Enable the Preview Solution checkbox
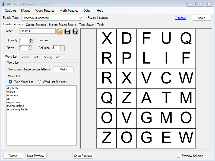 coord(178,156)
